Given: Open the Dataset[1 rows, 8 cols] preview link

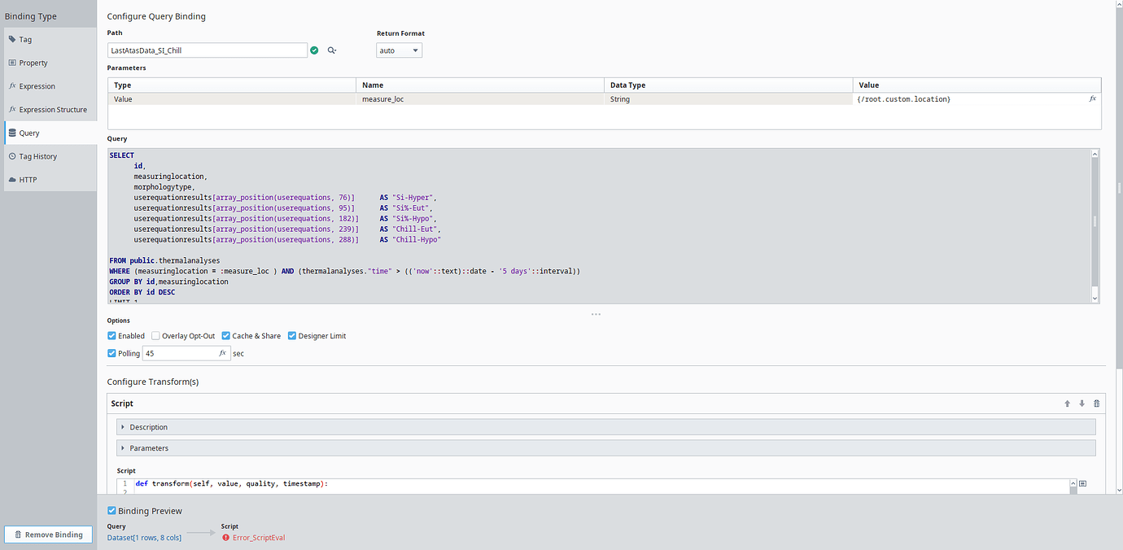Looking at the screenshot, I should pos(144,537).
